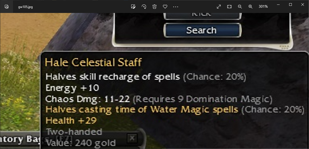Zoom out with the minus magnifier
This screenshot has width=309, height=149.
(x=240, y=7)
